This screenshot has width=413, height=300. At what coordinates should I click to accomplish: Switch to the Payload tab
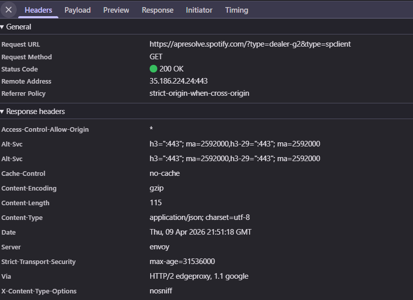[x=77, y=10]
